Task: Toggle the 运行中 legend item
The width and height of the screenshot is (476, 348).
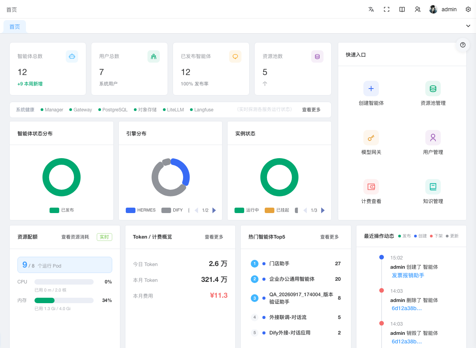Action: coord(247,210)
